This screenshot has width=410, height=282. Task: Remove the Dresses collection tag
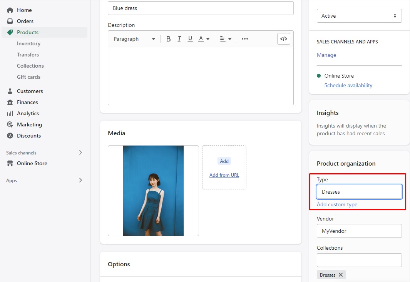341,275
